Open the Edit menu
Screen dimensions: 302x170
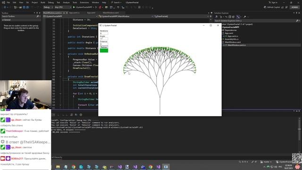pos(15,2)
